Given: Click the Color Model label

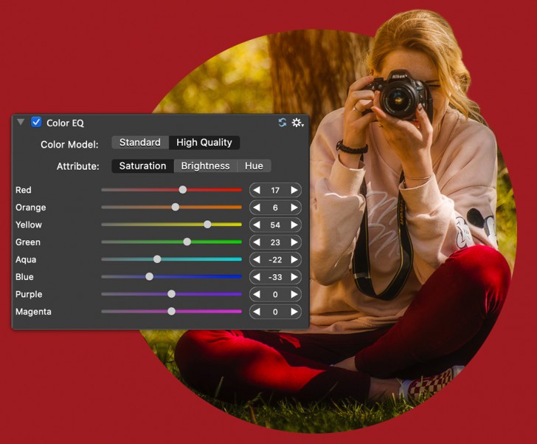Looking at the screenshot, I should (69, 145).
